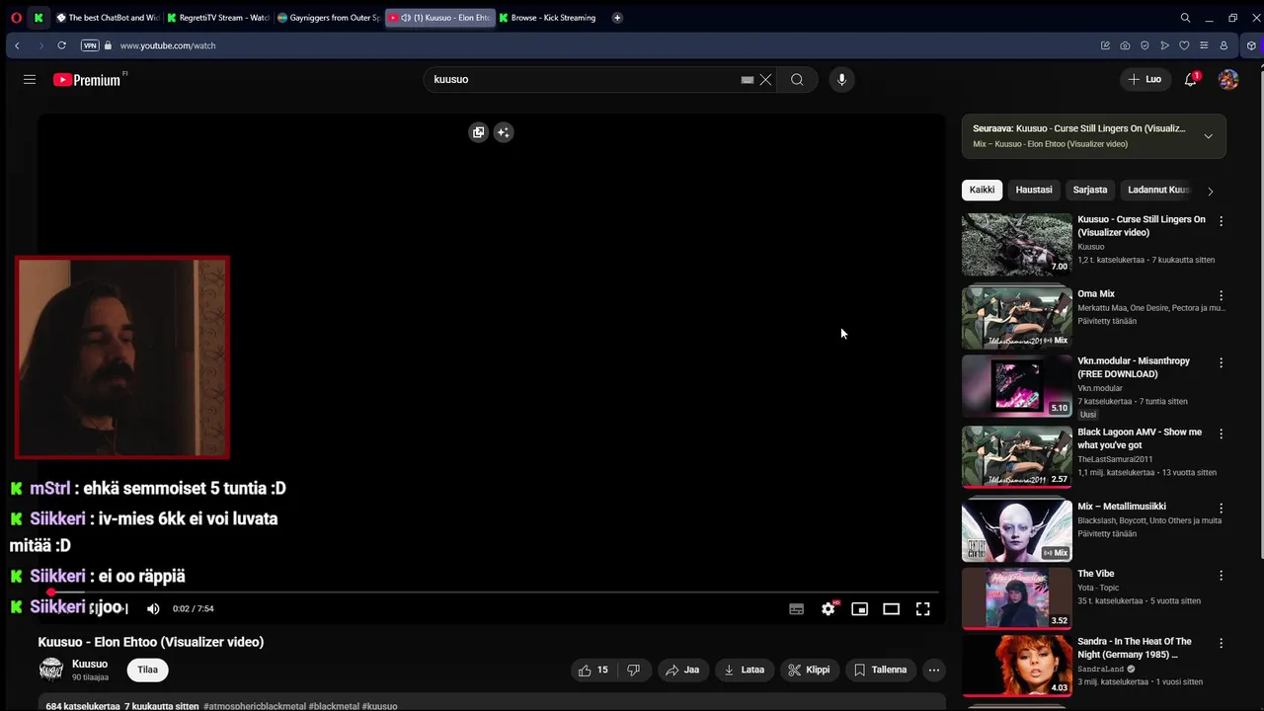This screenshot has width=1264, height=711.
Task: Open The Vibe video thumbnail
Action: pos(1017,597)
